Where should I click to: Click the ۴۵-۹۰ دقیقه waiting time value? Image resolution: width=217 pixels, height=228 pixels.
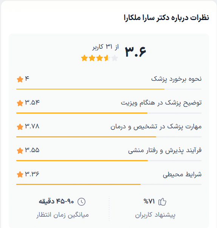click(x=56, y=202)
